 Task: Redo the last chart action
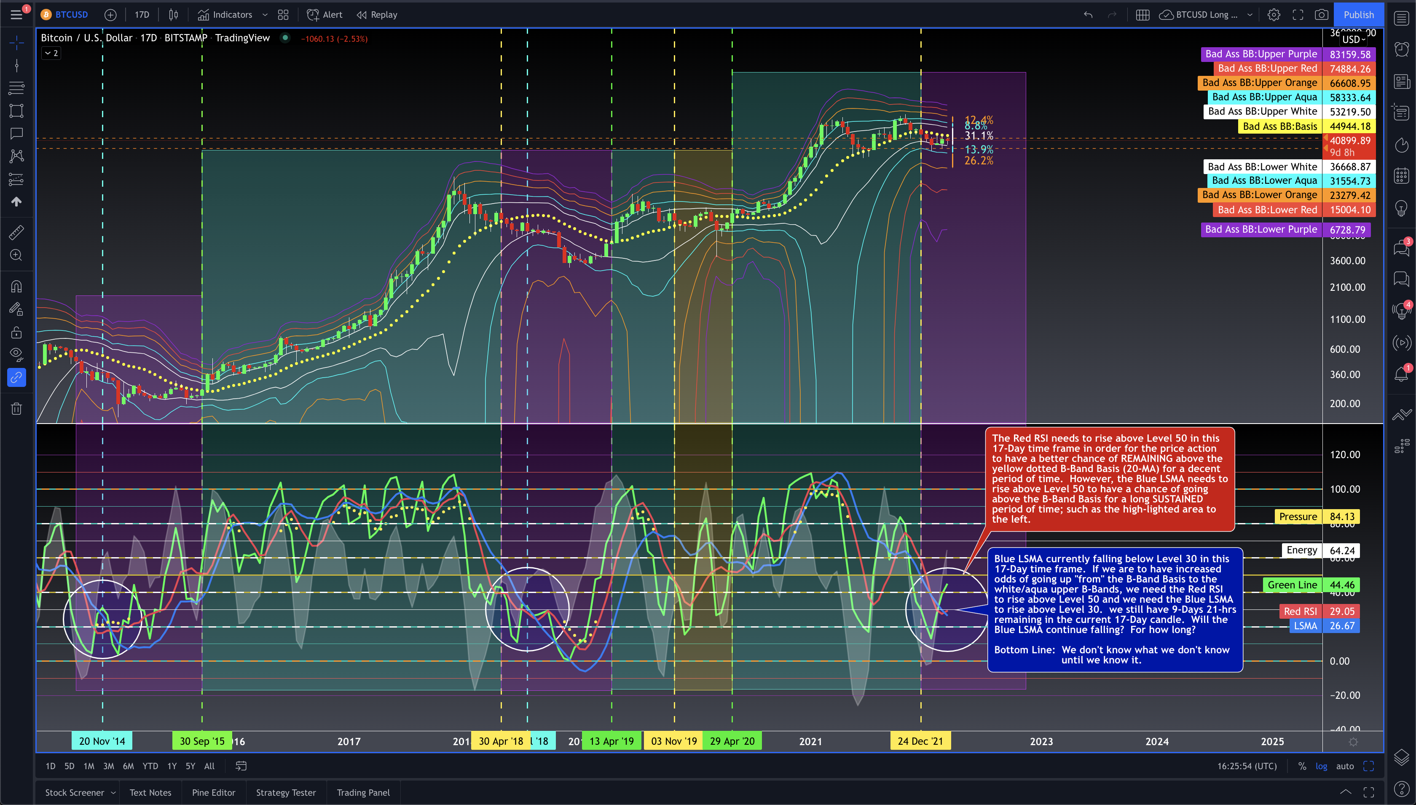click(1112, 15)
